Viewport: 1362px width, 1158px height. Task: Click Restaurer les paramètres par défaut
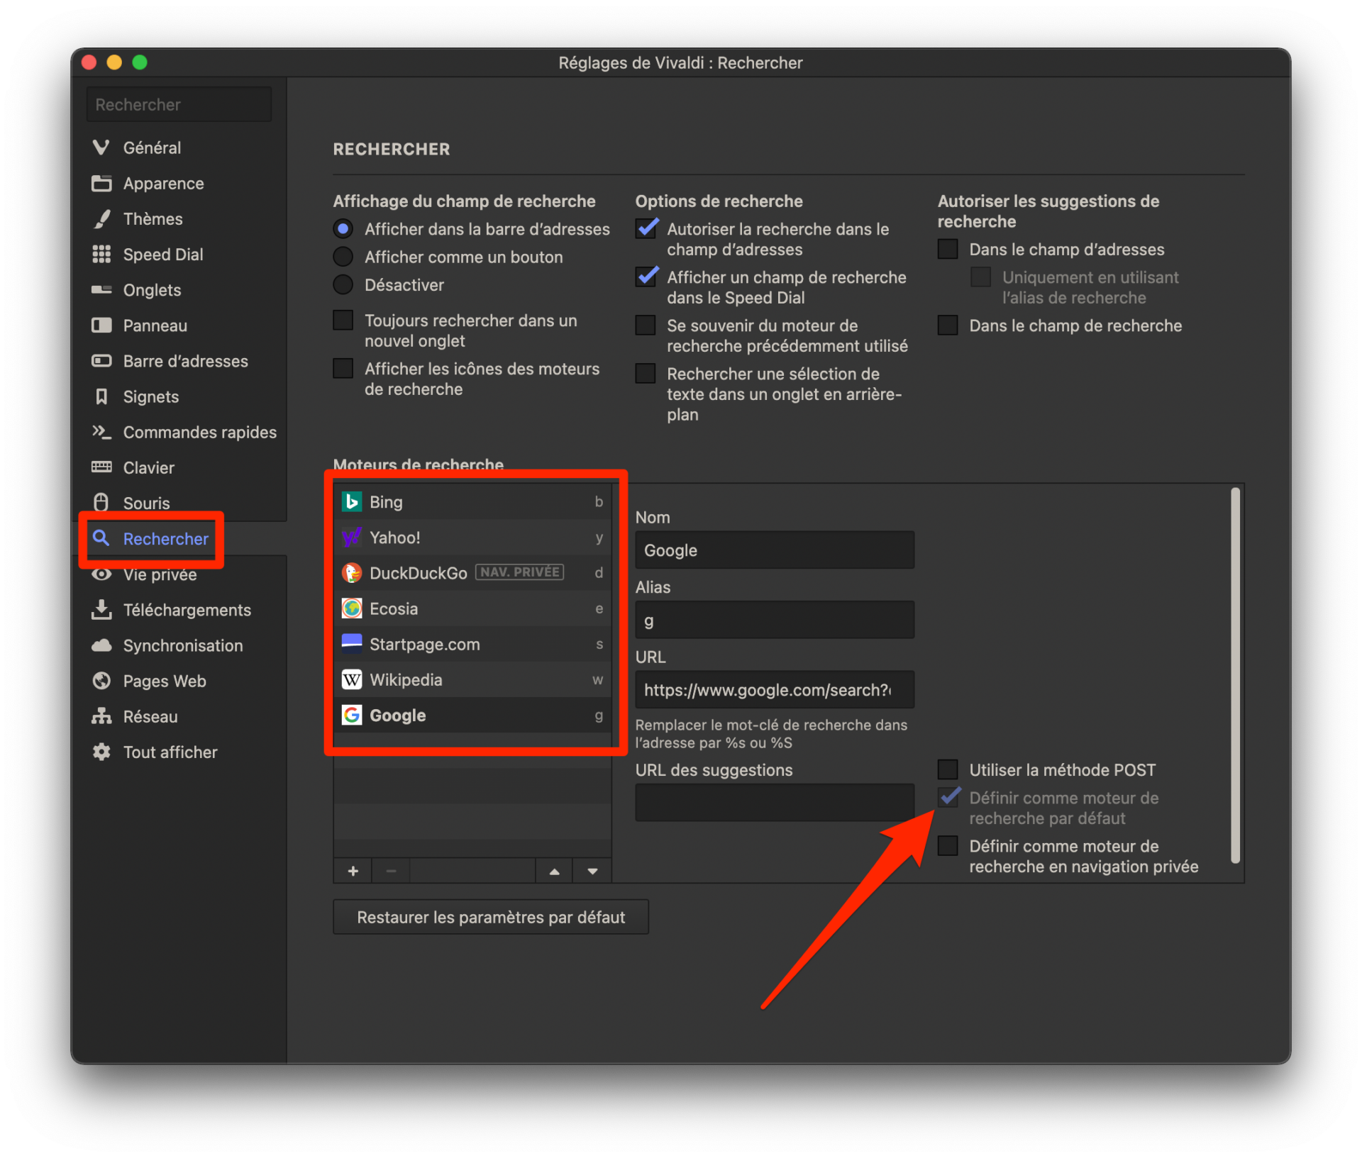click(x=491, y=917)
